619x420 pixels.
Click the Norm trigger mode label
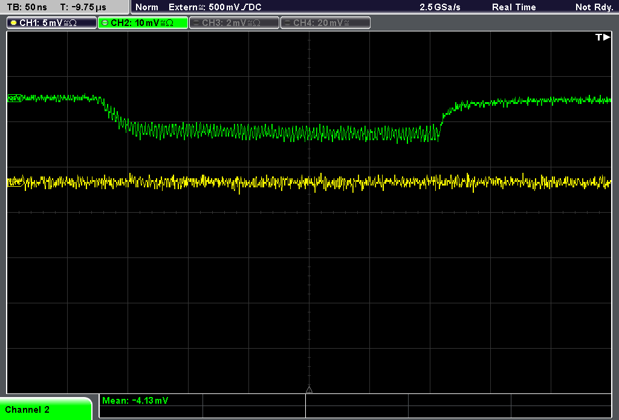point(147,7)
